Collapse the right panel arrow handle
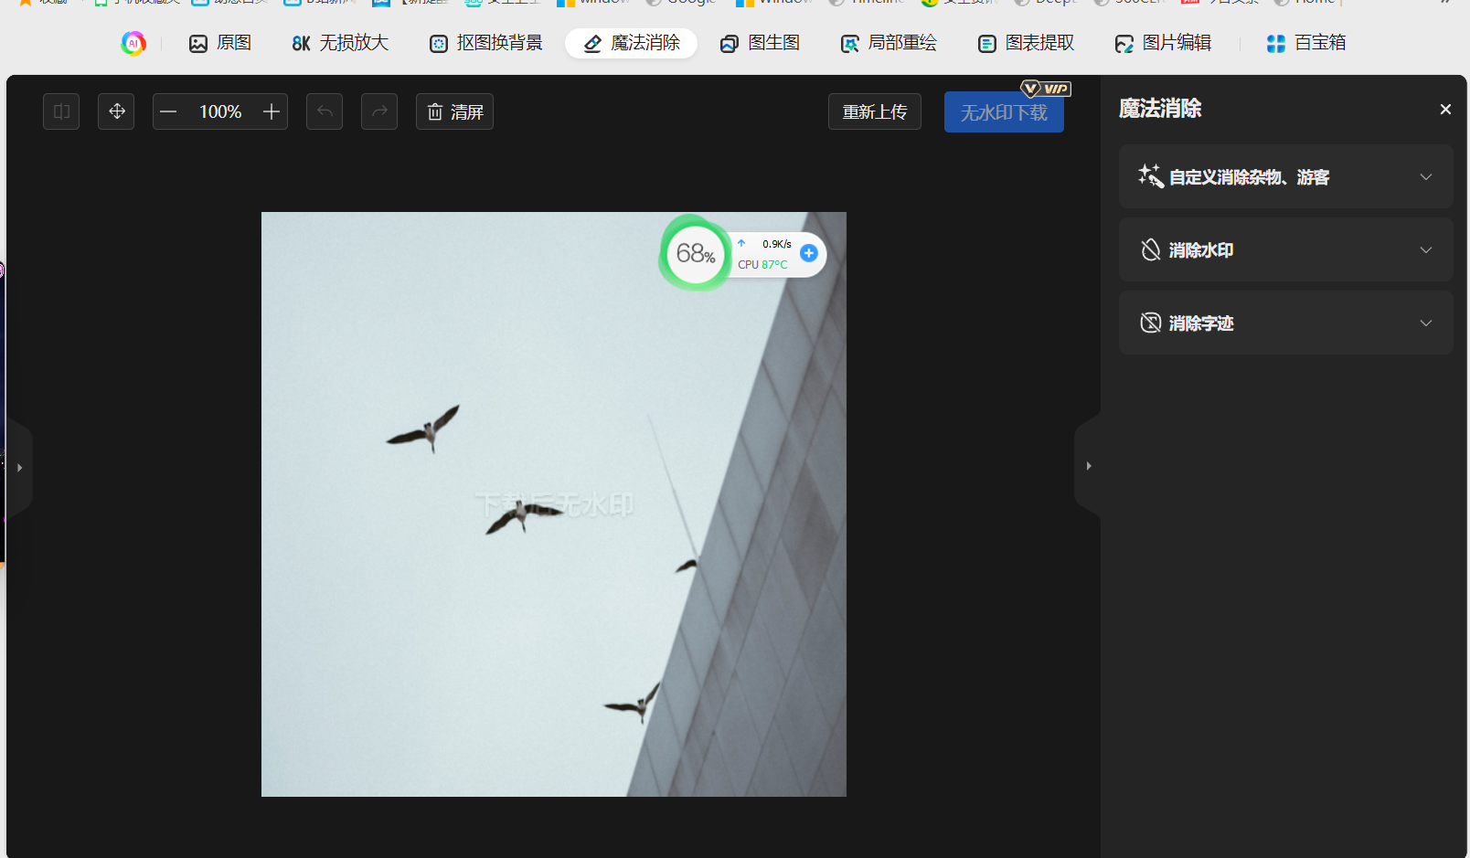Viewport: 1470px width, 858px height. coord(1088,466)
